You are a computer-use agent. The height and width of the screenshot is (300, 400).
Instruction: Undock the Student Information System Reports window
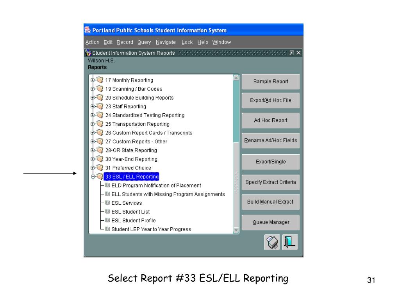tap(291, 53)
